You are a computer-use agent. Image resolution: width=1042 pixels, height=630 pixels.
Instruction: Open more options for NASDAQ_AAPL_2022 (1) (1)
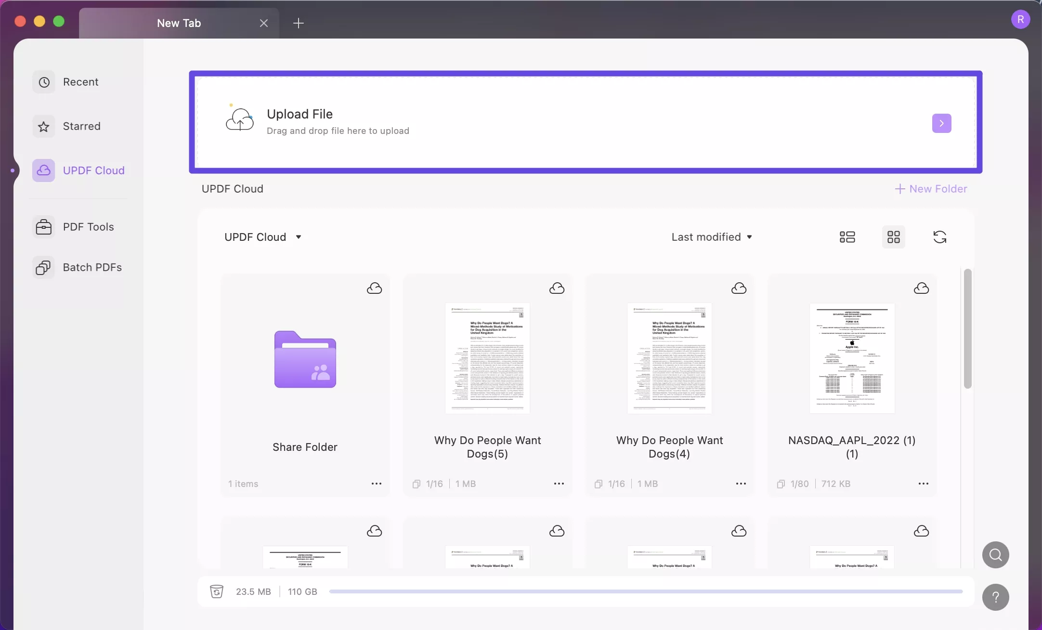pyautogui.click(x=923, y=484)
